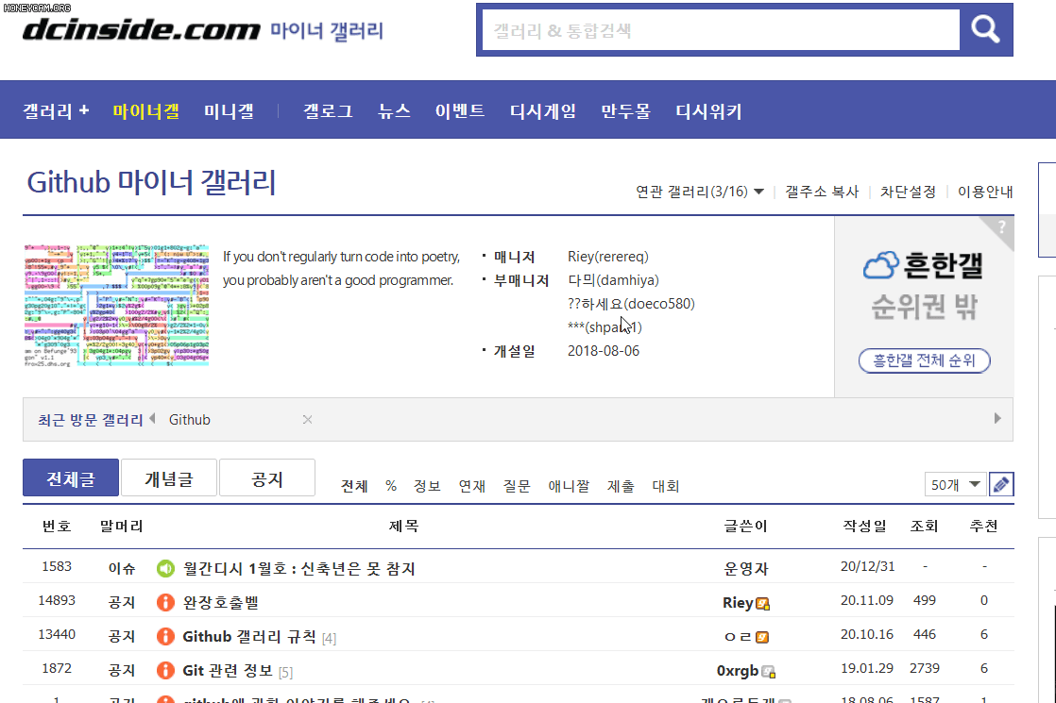Open the 이벤트 navigation item

point(460,111)
